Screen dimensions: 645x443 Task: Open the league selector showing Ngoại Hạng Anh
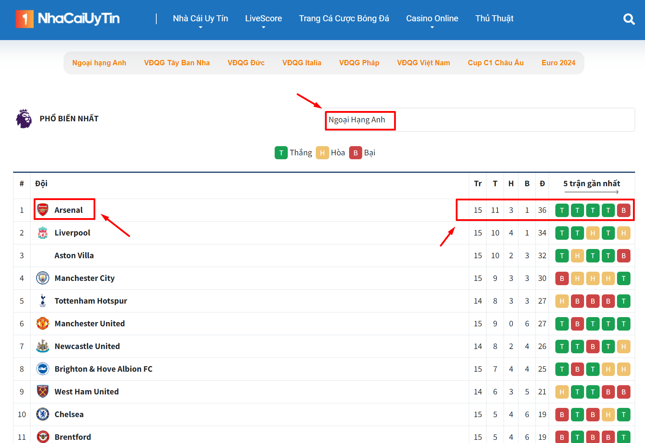pos(479,120)
